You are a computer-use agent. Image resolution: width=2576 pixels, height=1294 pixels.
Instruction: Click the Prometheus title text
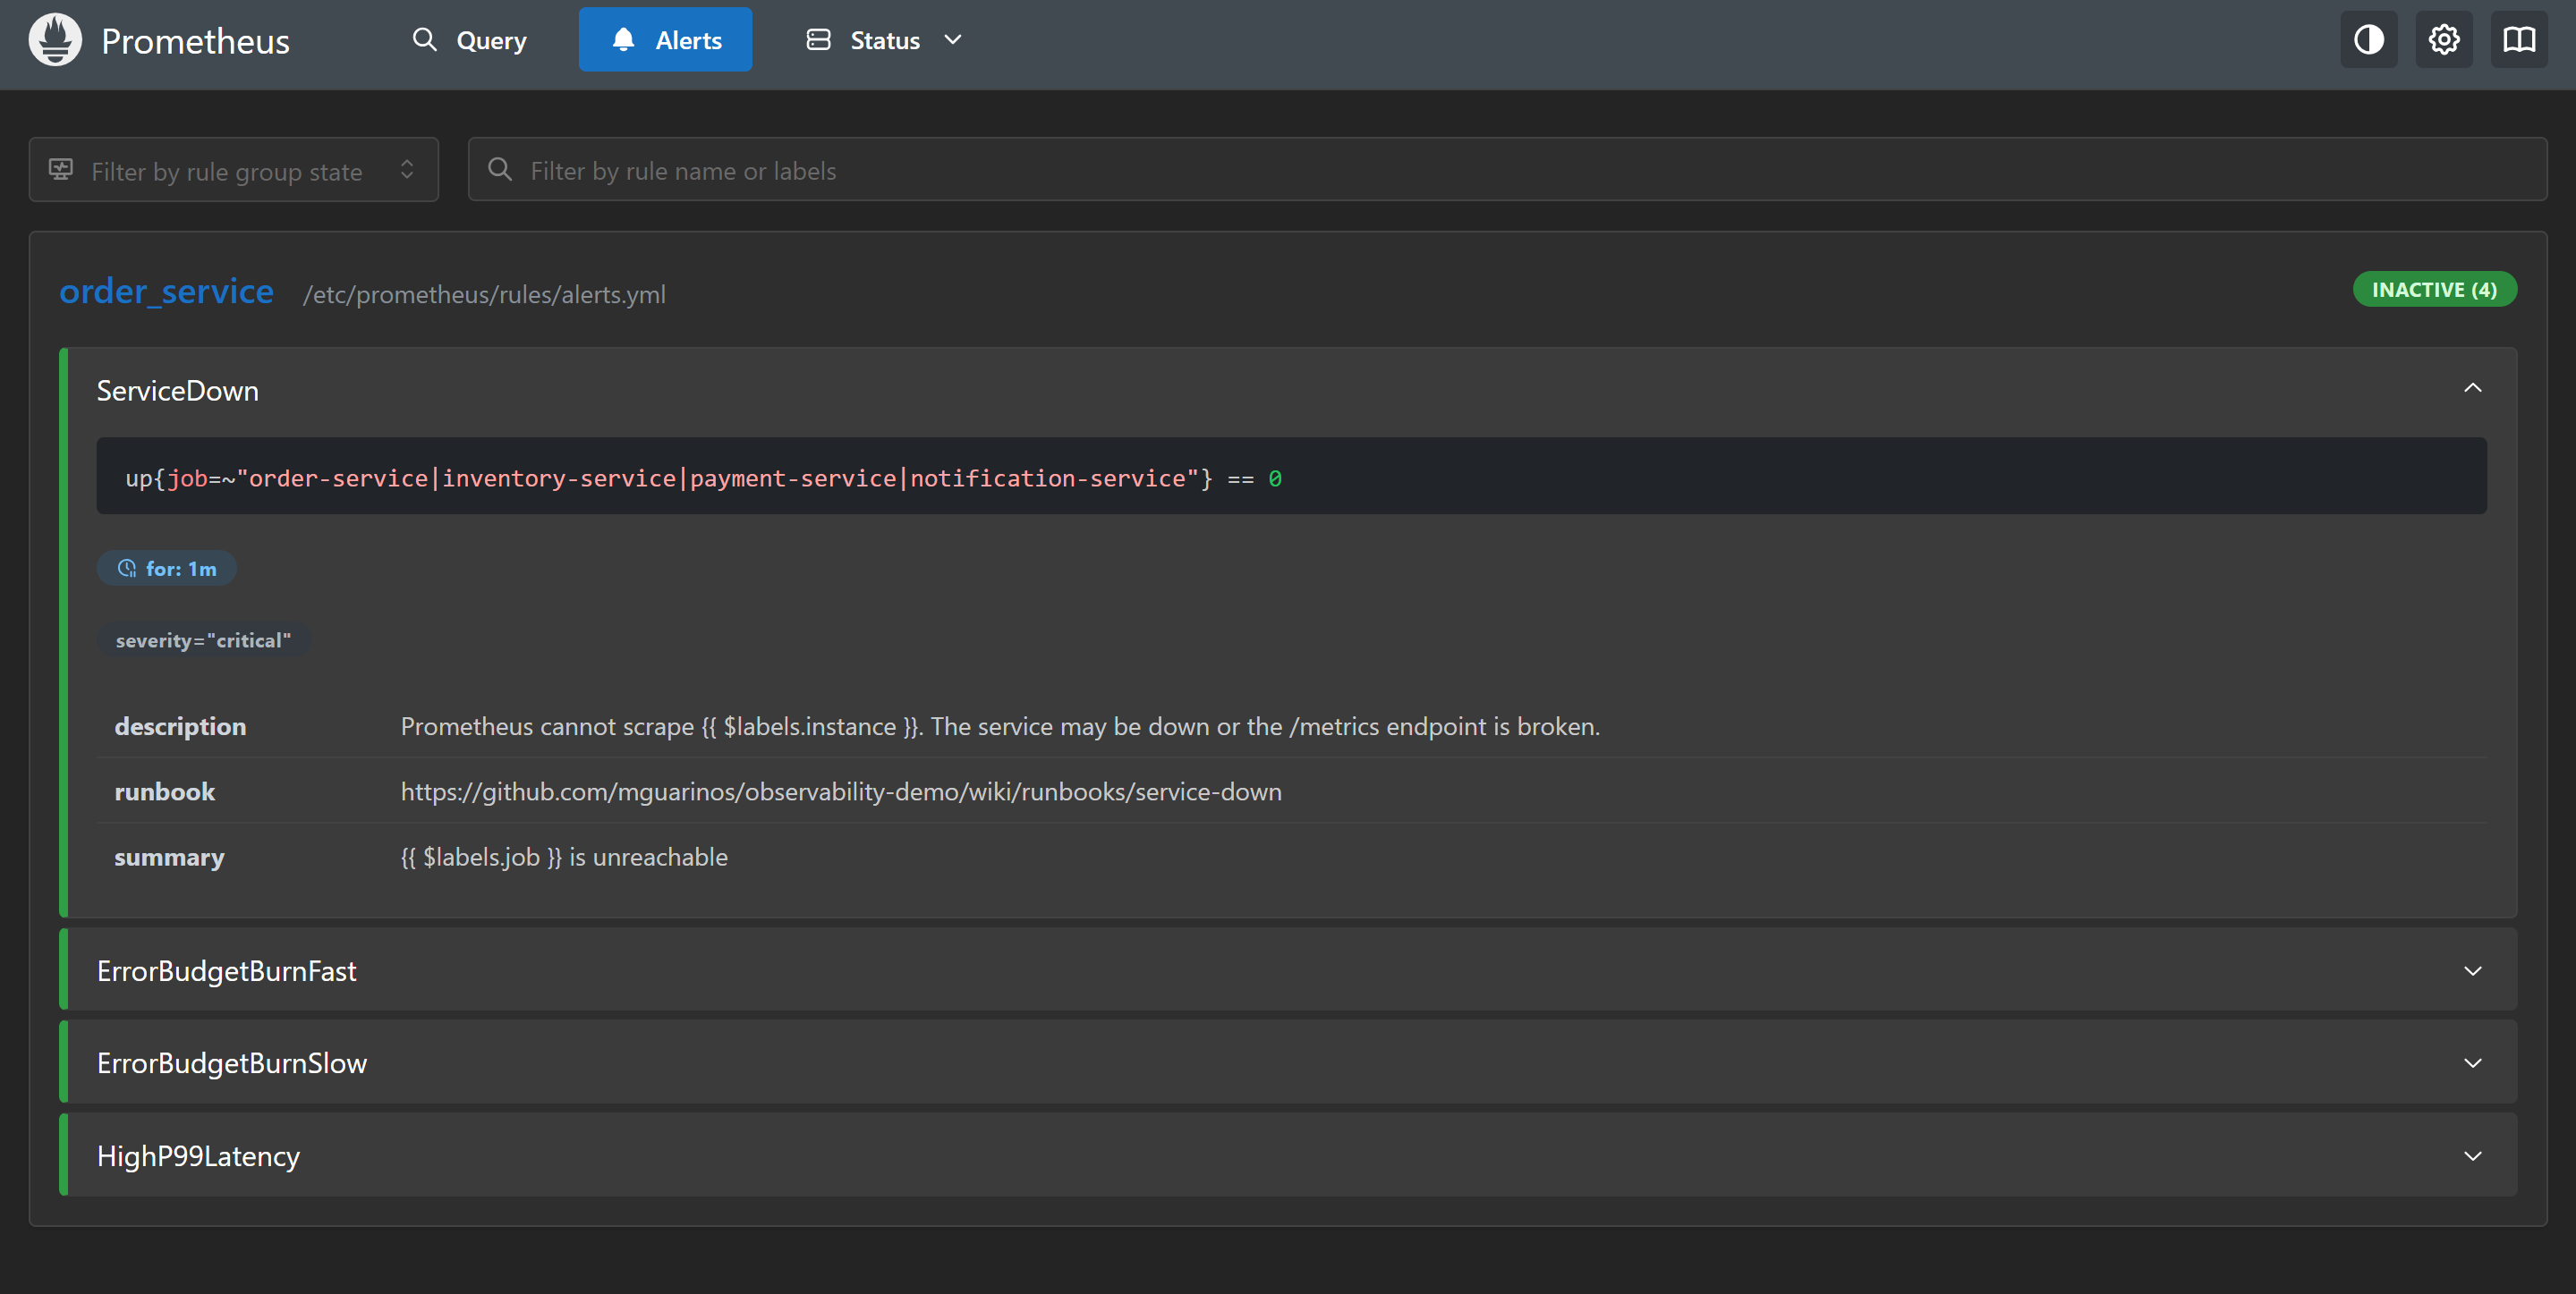(195, 41)
